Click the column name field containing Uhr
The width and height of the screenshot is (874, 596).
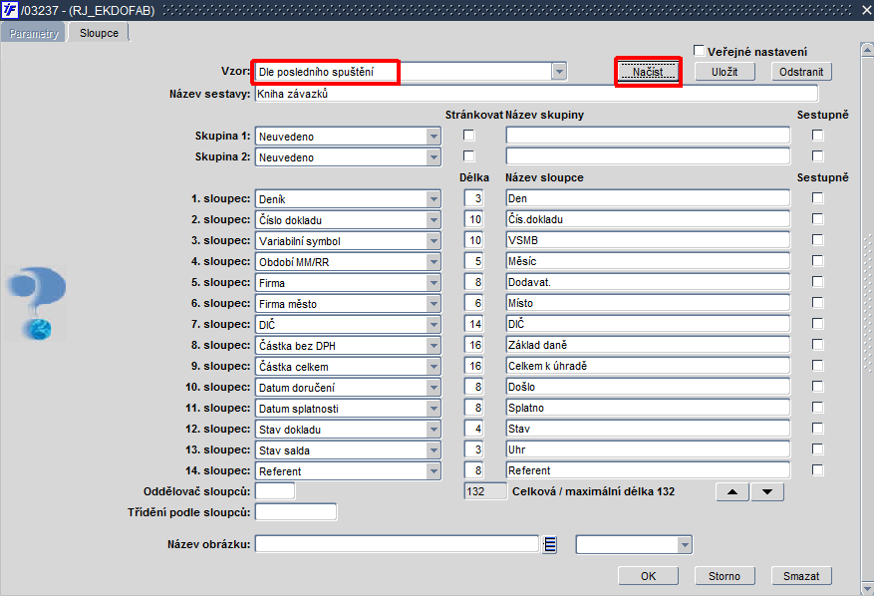click(648, 449)
